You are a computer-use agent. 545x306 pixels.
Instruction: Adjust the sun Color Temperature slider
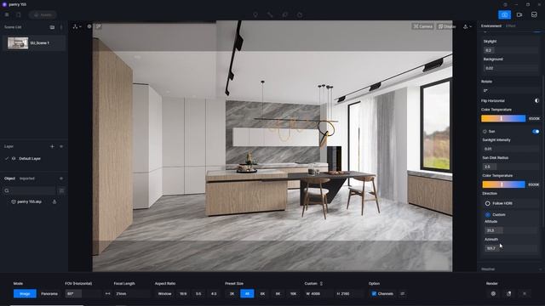pos(503,184)
